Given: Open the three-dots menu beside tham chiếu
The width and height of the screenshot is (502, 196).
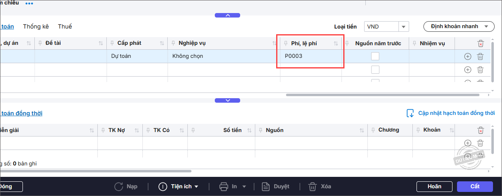Looking at the screenshot, I should tap(29, 3).
